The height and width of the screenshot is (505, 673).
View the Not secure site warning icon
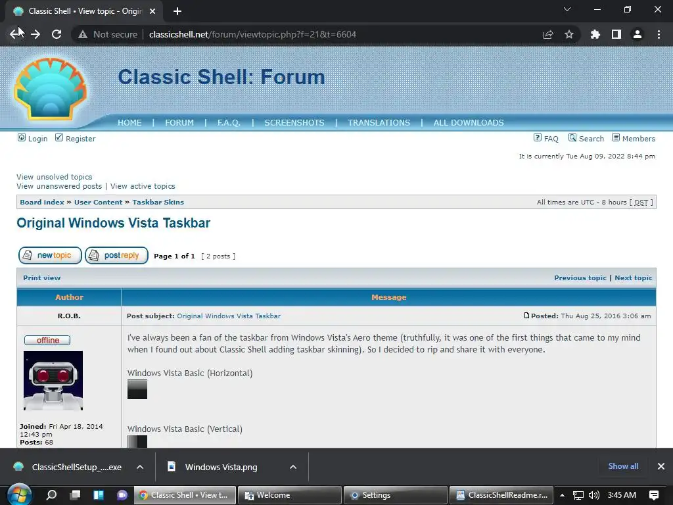83,34
